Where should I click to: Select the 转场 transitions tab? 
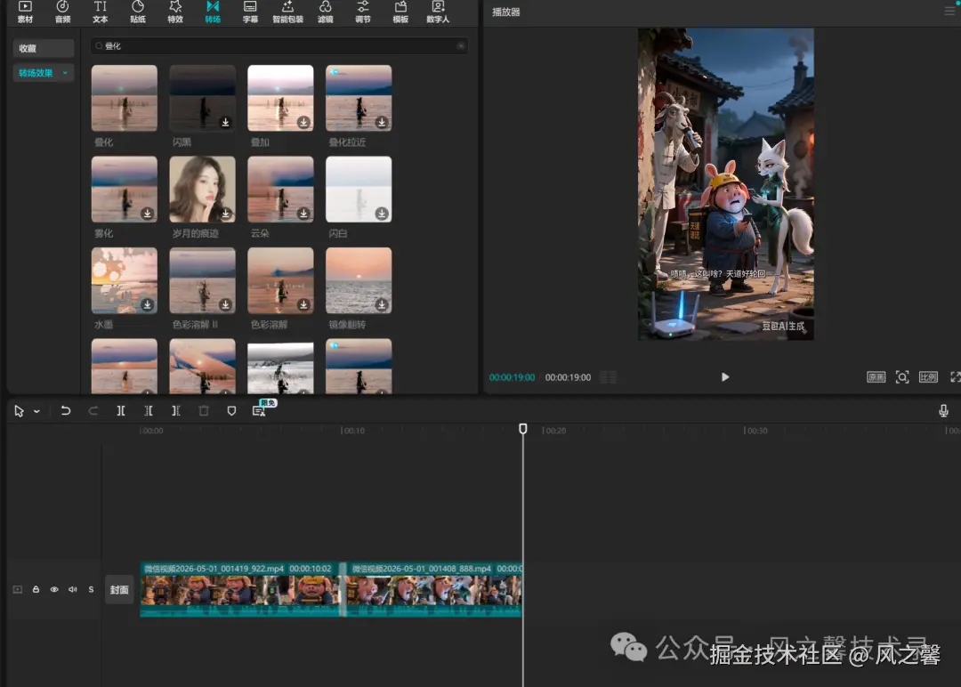213,12
